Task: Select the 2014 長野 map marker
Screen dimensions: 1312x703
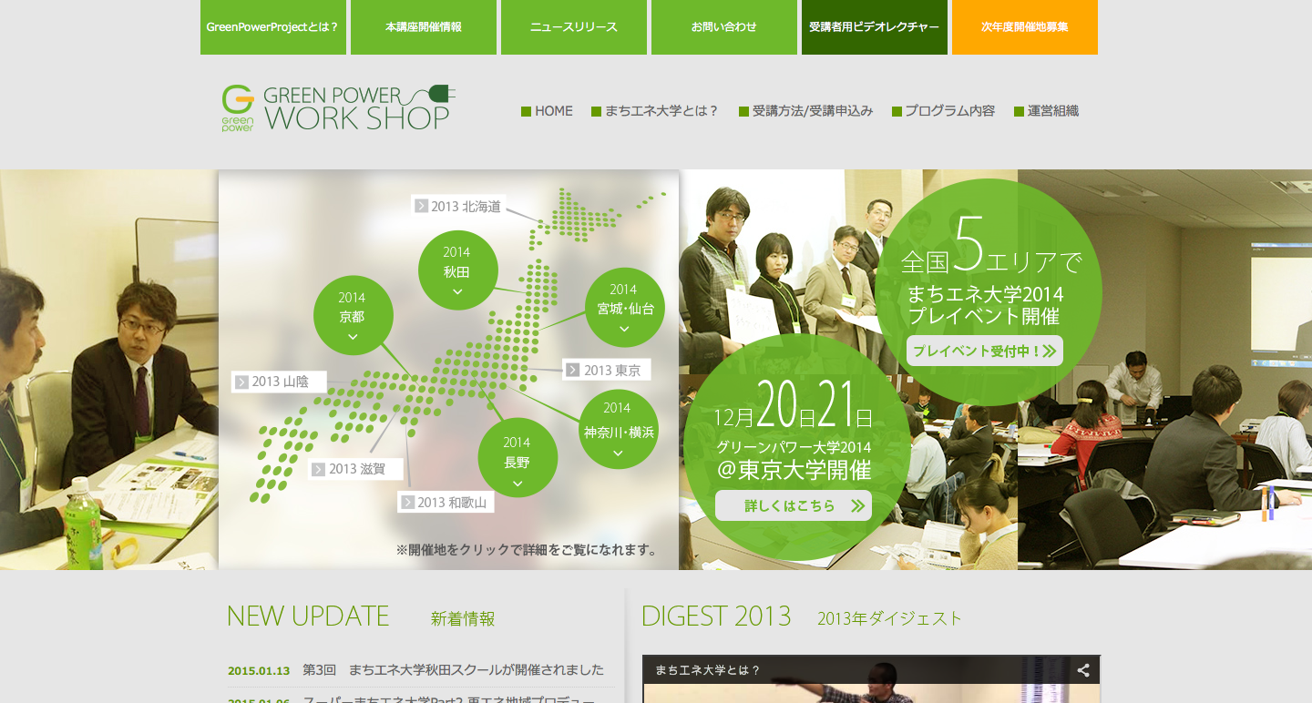Action: (x=518, y=458)
